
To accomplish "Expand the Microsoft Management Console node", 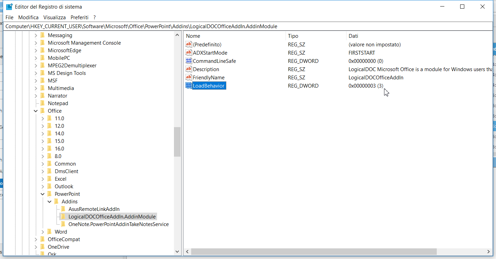I will (x=36, y=43).
